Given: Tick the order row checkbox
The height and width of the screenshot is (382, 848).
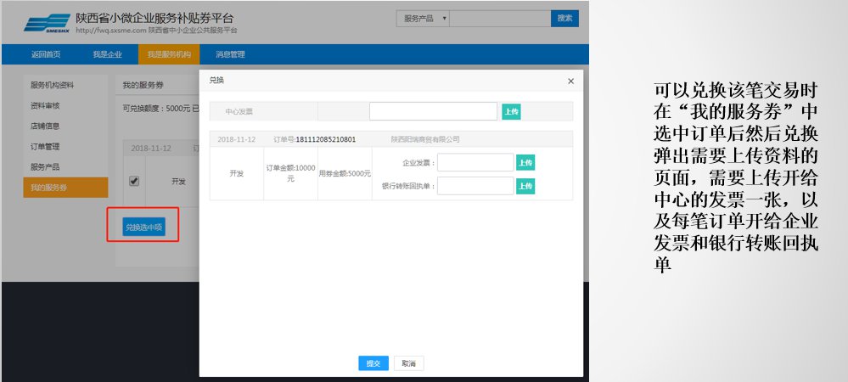Looking at the screenshot, I should click(x=133, y=181).
